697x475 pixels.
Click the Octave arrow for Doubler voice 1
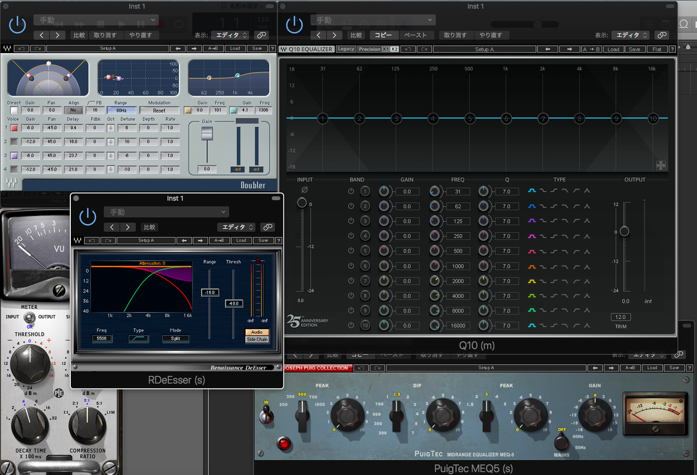tap(111, 128)
